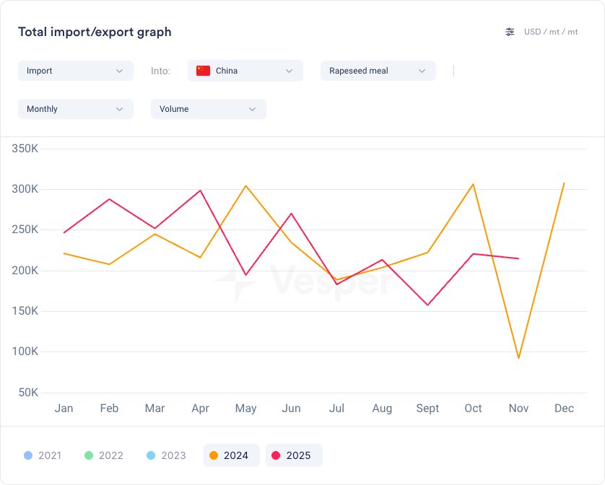This screenshot has width=605, height=485.
Task: Click the USD / mt / mt units label
Action: (x=551, y=32)
